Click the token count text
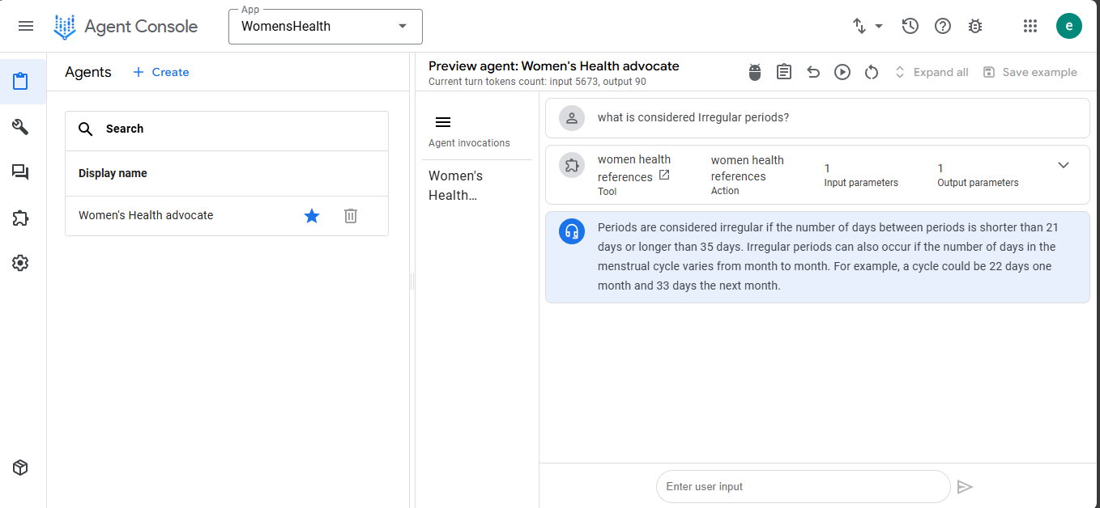This screenshot has width=1100, height=508. [x=537, y=82]
